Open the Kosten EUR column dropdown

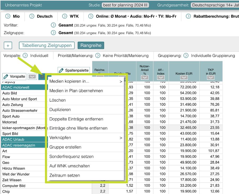(x=184, y=77)
